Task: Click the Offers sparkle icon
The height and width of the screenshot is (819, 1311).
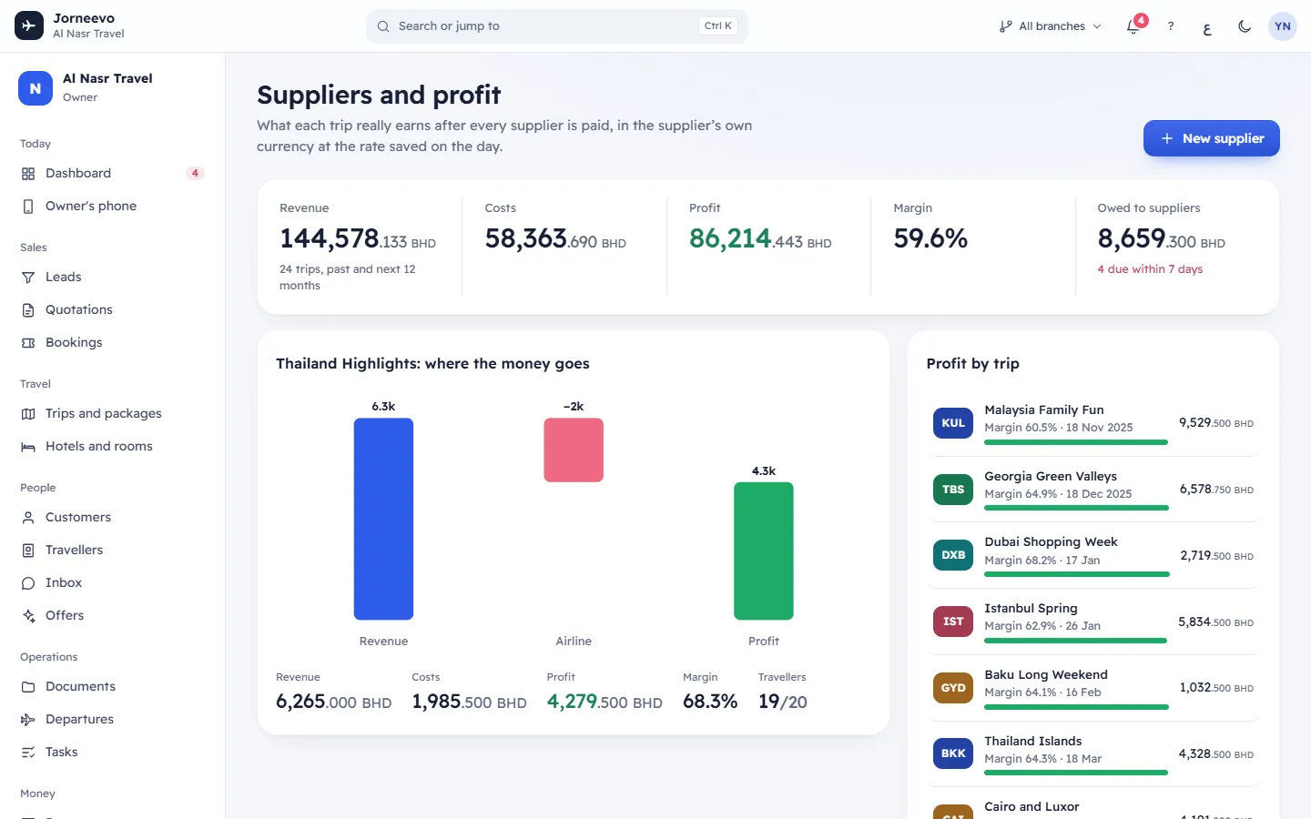Action: [28, 616]
